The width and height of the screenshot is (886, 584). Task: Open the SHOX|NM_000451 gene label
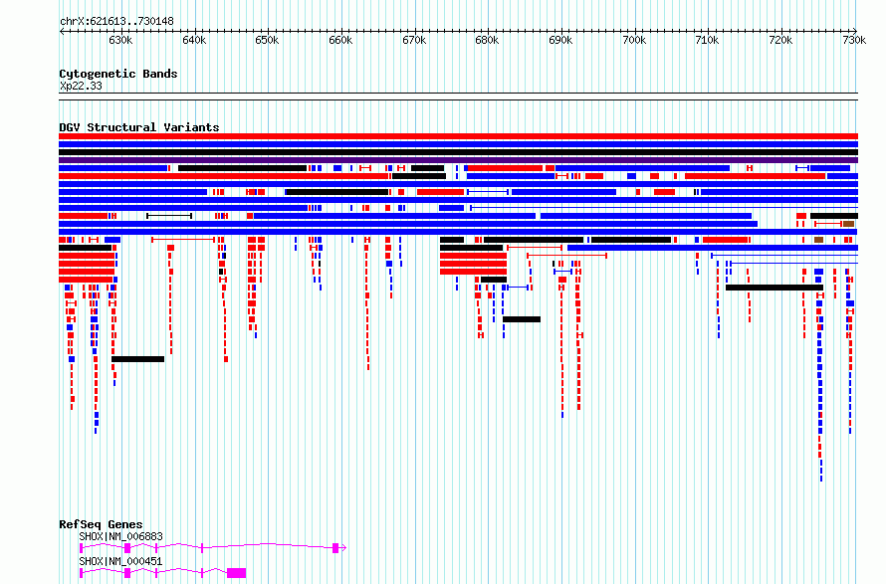tap(120, 561)
